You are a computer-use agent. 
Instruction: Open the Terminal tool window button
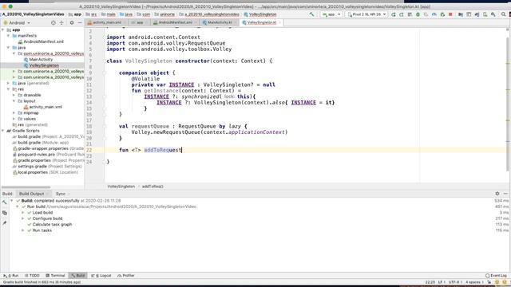coord(55,276)
